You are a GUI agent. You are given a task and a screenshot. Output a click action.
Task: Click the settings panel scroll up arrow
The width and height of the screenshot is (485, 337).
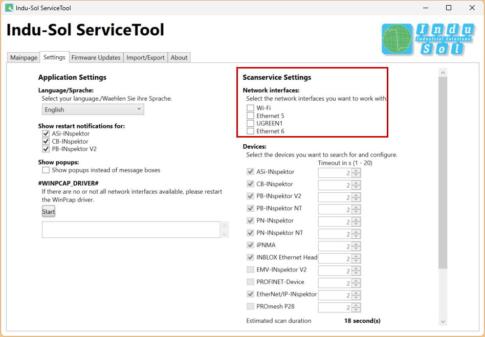pyautogui.click(x=443, y=72)
